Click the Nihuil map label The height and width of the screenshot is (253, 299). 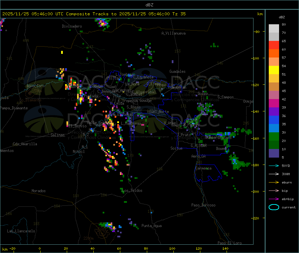click(x=78, y=152)
